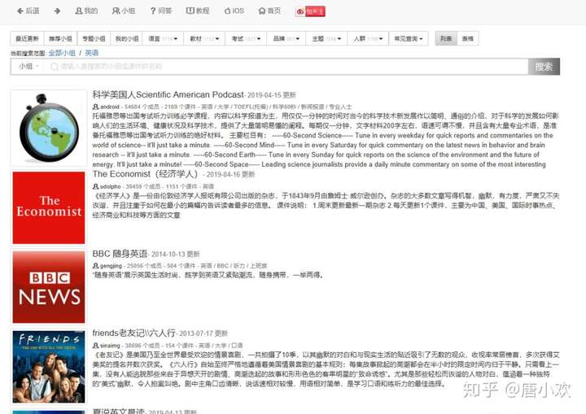Expand the 语言 filter dropdown

163,38
